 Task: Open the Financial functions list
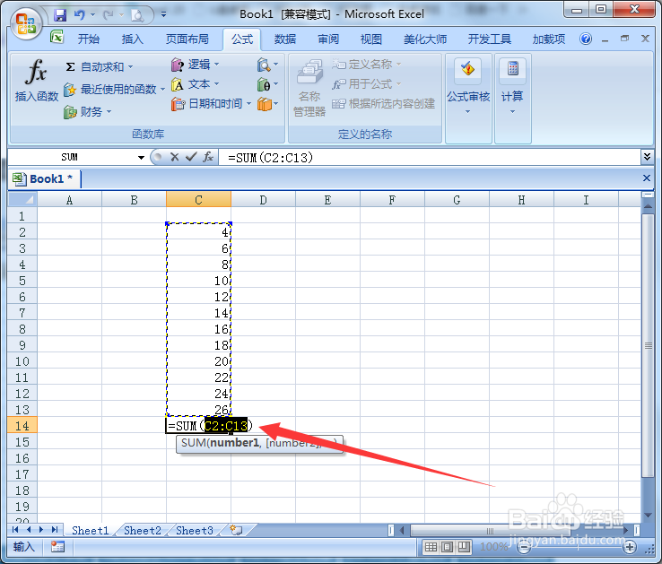click(87, 112)
